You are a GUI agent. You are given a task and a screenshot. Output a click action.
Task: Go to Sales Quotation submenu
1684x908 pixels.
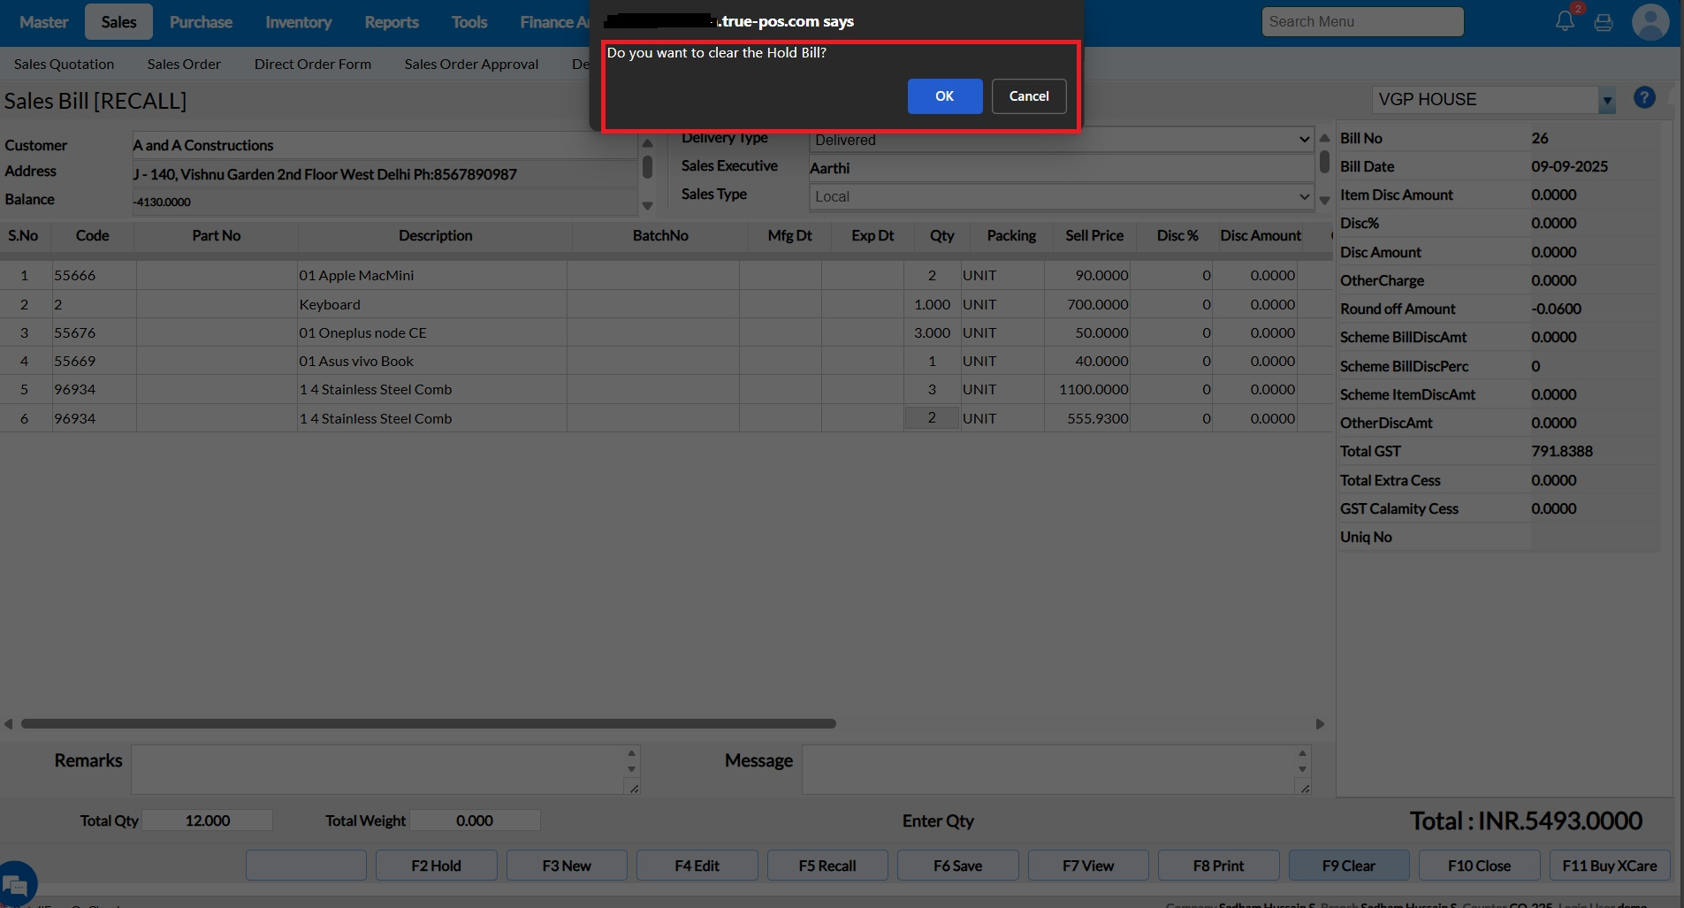(64, 64)
